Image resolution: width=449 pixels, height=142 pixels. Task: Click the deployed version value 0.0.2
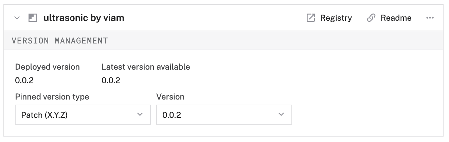coord(24,81)
